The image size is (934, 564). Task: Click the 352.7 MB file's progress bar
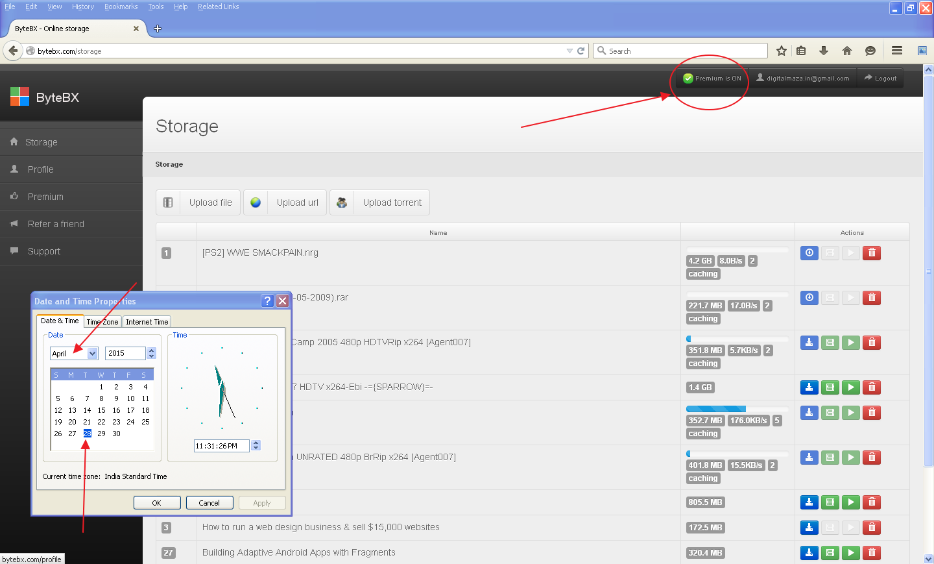tap(737, 409)
